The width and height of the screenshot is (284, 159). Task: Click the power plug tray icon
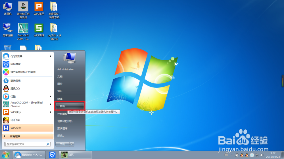[x=237, y=155]
